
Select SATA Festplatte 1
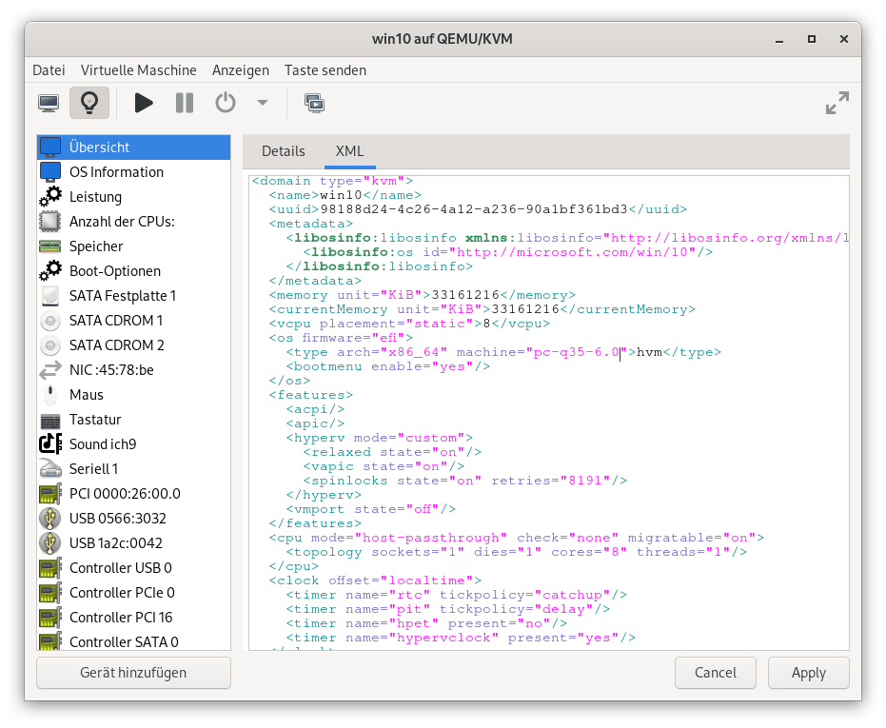134,296
